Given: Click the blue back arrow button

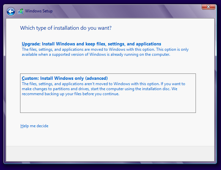Looking at the screenshot, I should [11, 12].
